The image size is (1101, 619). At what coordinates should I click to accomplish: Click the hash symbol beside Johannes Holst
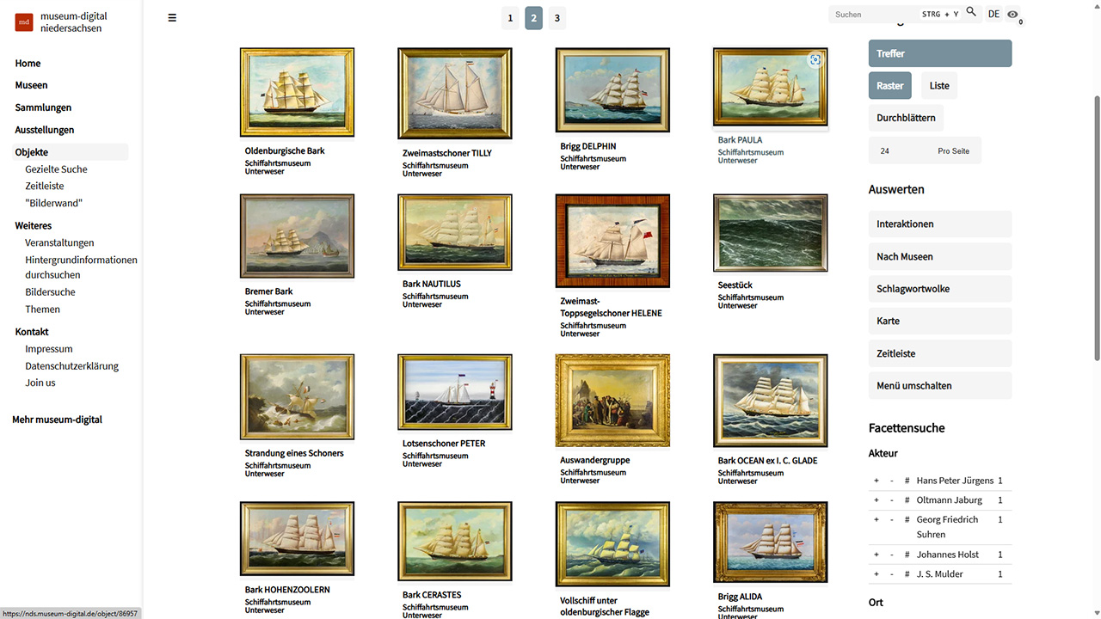pos(907,555)
